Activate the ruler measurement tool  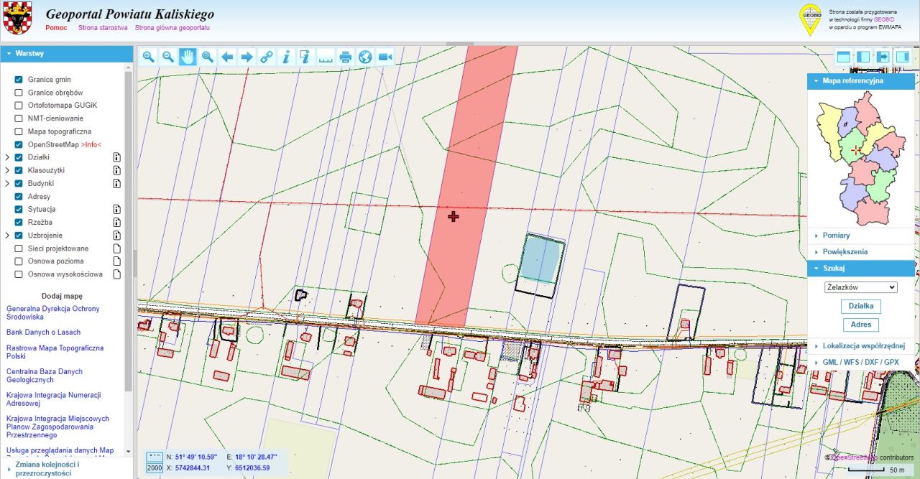(x=326, y=57)
